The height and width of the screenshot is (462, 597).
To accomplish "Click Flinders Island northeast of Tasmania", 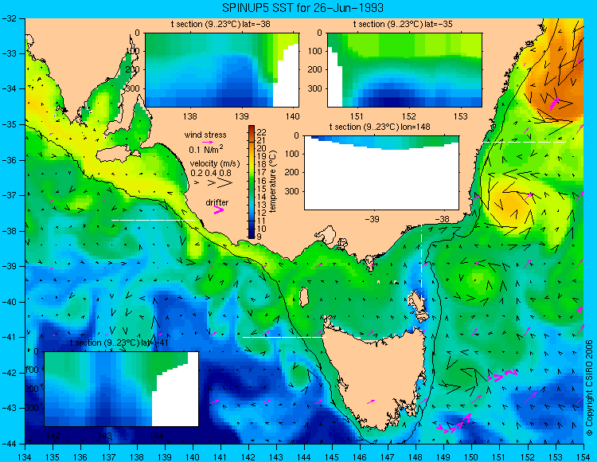I will coord(416,301).
